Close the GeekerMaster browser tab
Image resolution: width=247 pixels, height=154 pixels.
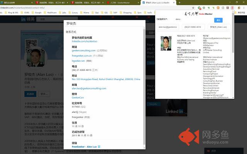(138, 3)
